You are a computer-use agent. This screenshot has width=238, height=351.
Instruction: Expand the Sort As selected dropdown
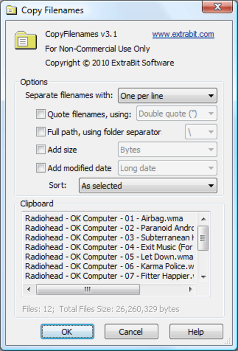(148, 186)
